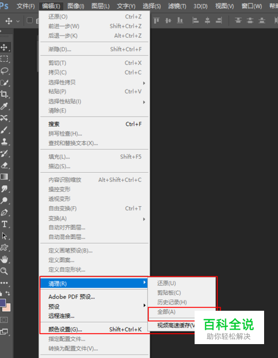278x358 pixels.
Task: Select the Lasso tool
Action: point(4,71)
